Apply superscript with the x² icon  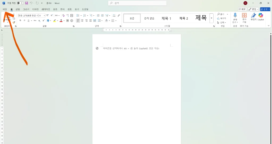(44, 21)
